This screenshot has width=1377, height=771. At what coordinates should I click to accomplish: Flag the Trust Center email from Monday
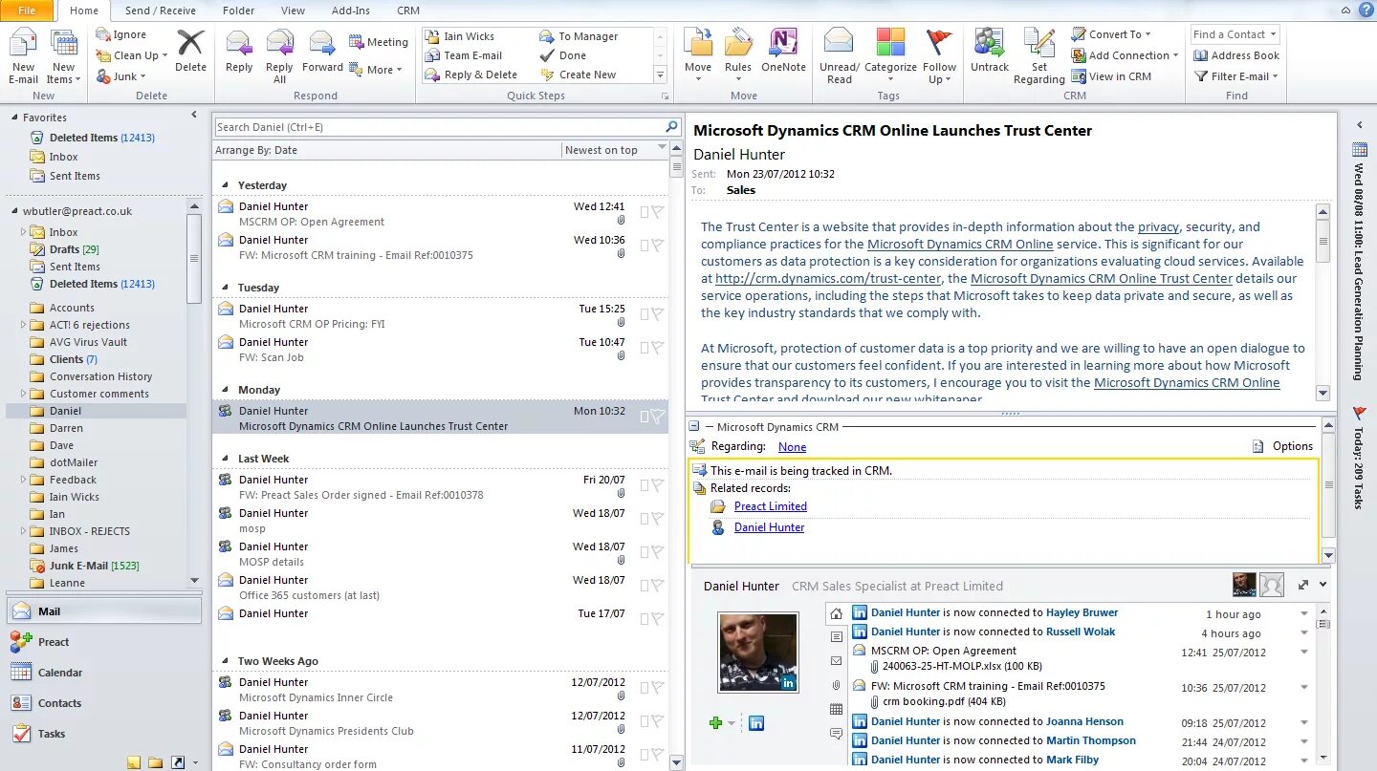point(658,417)
